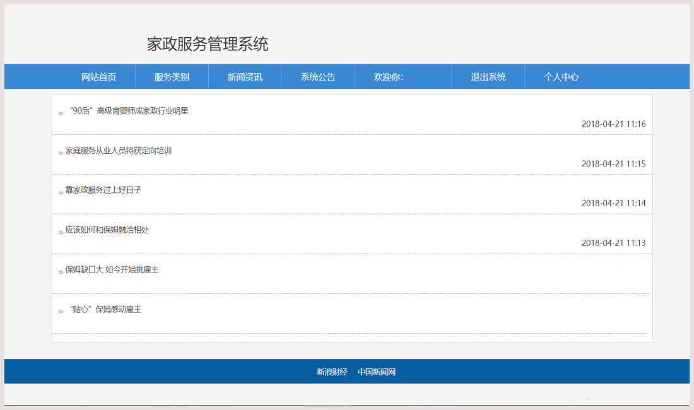Go to 新闻资讯 section
The height and width of the screenshot is (410, 694).
click(x=245, y=77)
